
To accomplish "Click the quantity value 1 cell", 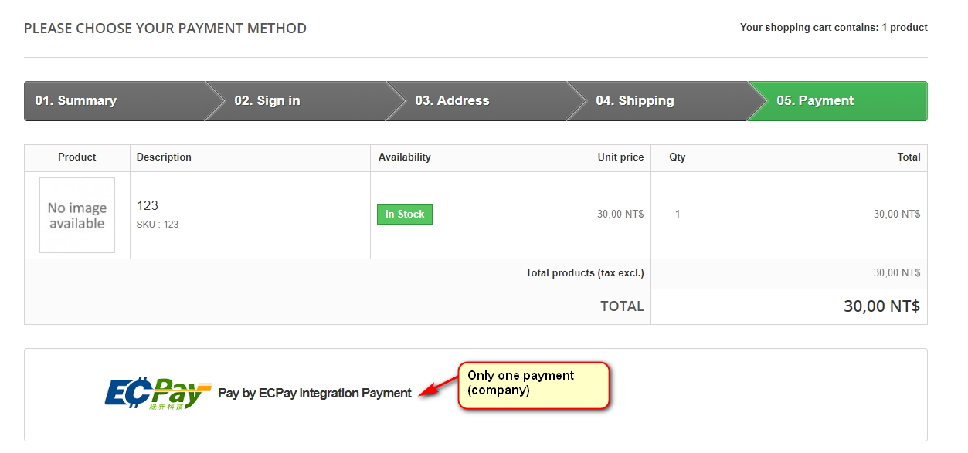I will click(x=678, y=215).
